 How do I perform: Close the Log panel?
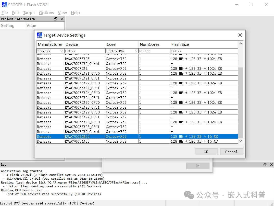pos(271,165)
